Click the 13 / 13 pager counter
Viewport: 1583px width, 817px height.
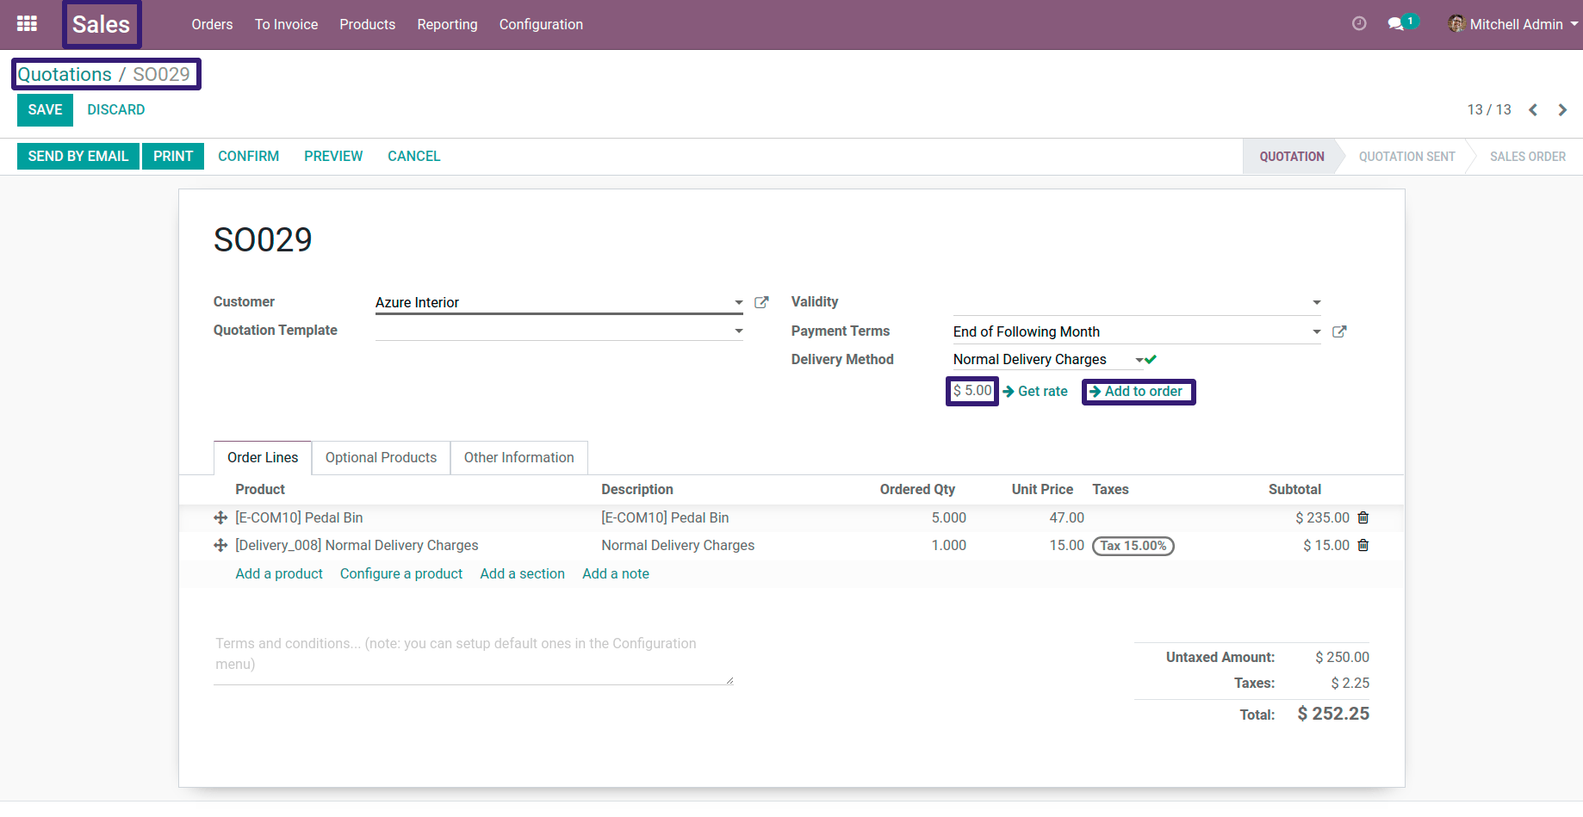pos(1489,110)
